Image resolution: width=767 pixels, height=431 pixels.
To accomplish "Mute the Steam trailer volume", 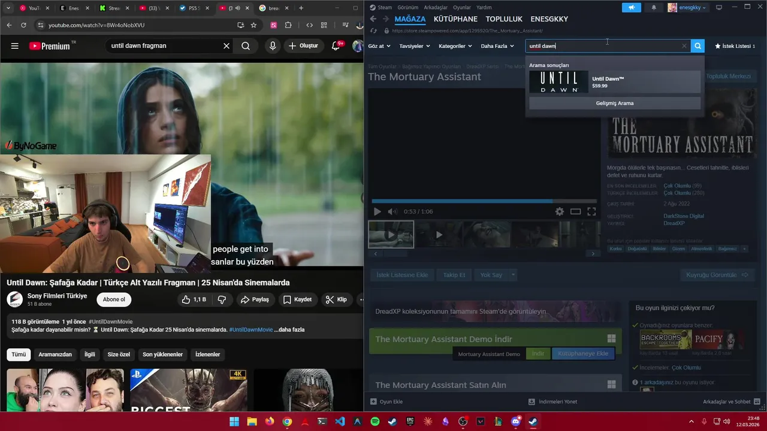I will click(392, 211).
